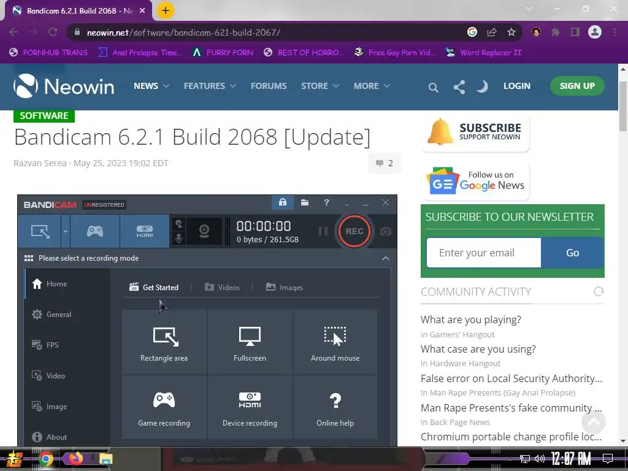Viewport: 628px width, 471px height.
Task: Click the scroll-to-top round arrow button
Action: 593,421
